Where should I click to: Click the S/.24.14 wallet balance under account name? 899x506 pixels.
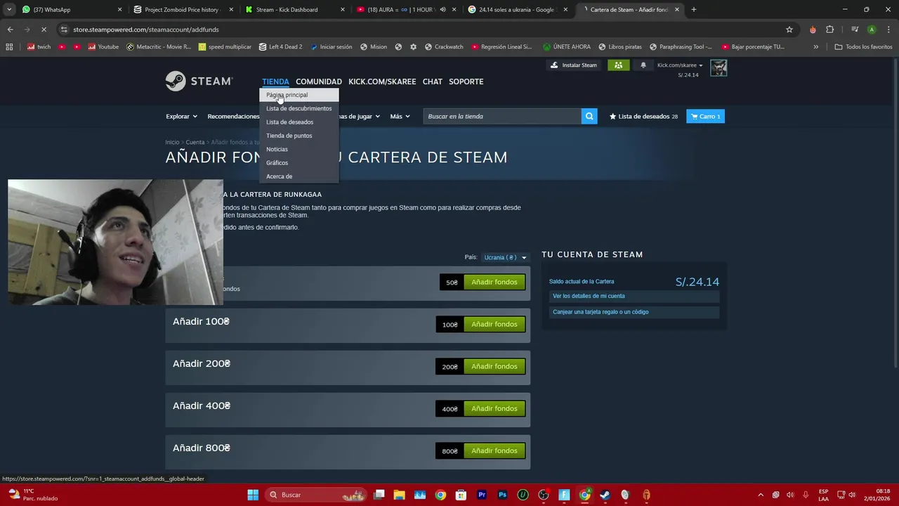[x=688, y=74]
